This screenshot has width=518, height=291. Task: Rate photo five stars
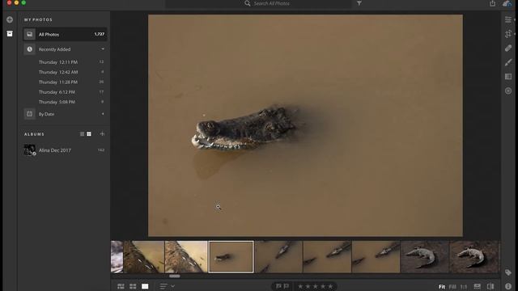[x=330, y=286]
